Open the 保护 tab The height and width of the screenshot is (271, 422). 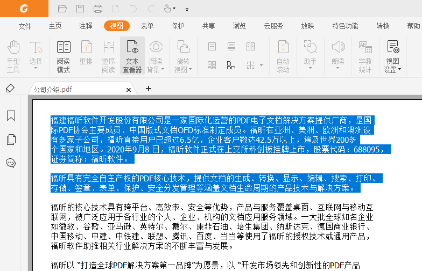178,26
